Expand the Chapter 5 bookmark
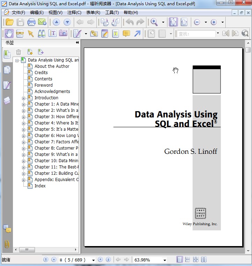Image resolution: width=252 pixels, height=266 pixels. [x=23, y=130]
